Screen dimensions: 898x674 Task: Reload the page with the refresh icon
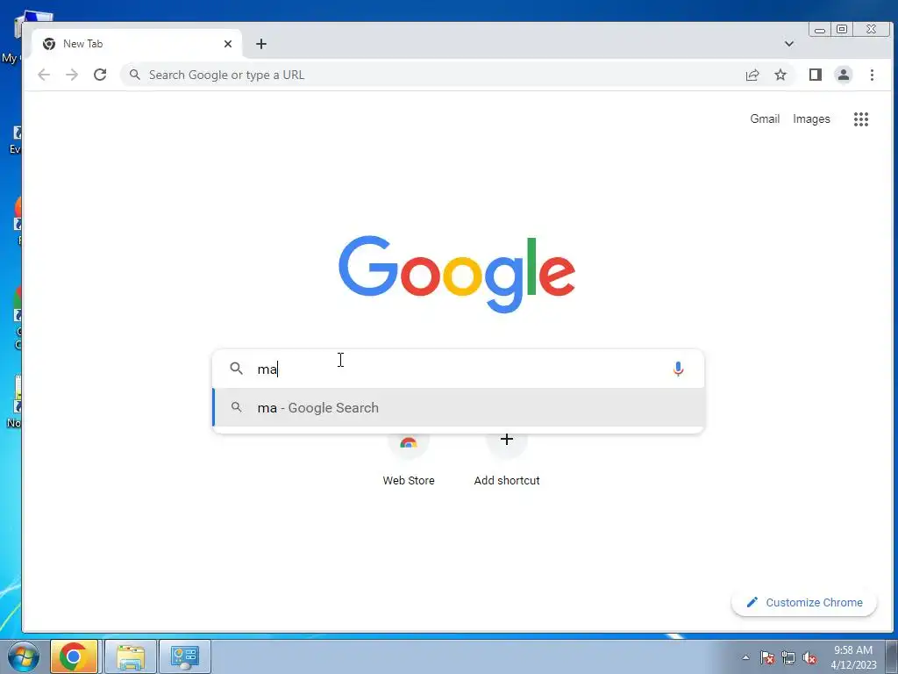[x=100, y=75]
